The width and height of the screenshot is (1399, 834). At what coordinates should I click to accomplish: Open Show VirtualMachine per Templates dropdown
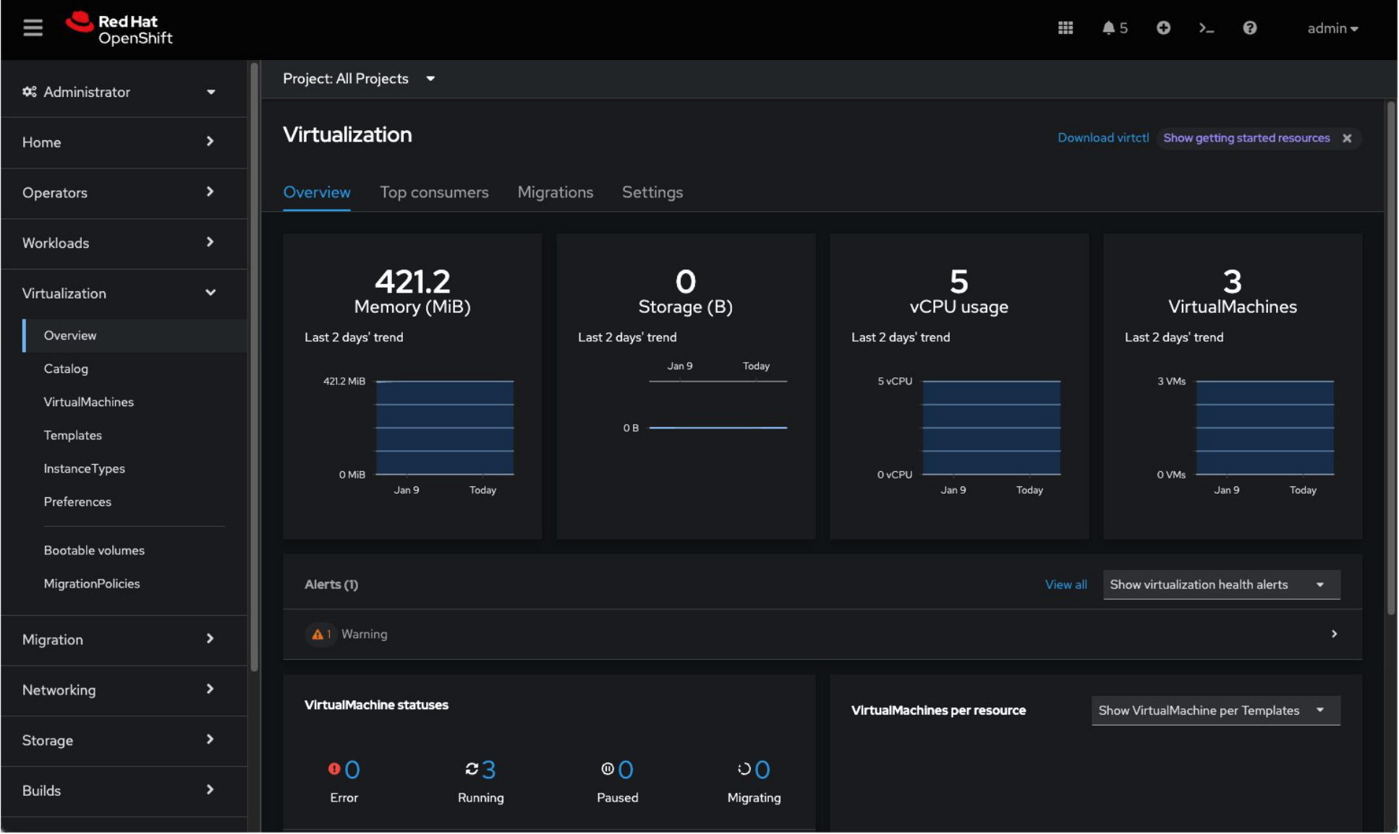click(x=1215, y=710)
